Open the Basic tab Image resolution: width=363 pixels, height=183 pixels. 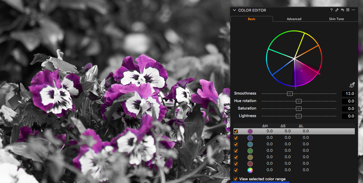(x=252, y=19)
